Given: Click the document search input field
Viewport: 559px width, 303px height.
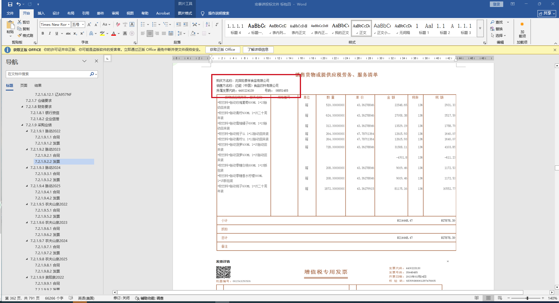Looking at the screenshot, I should 48,74.
